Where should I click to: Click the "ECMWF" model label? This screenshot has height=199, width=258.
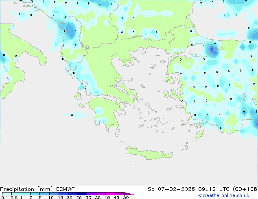[x=66, y=189]
